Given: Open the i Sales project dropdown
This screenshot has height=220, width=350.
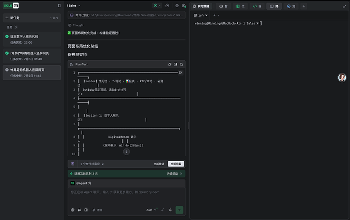Looking at the screenshot, I should 74,6.
